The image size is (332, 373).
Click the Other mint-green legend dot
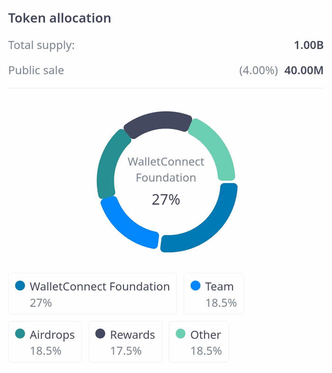tap(181, 334)
